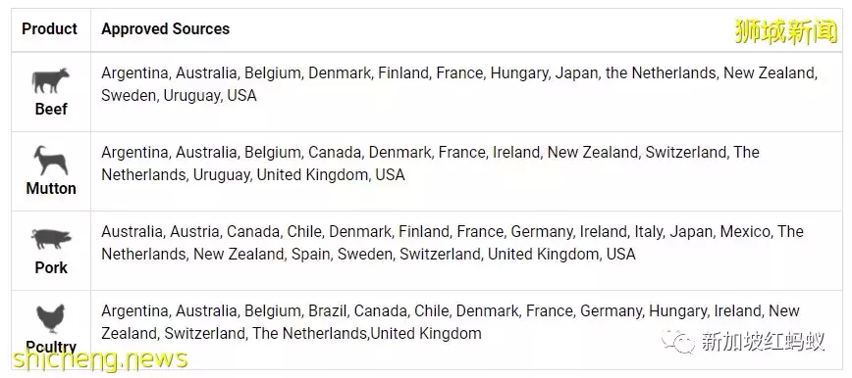Click 'United Kingdom, USA' in Pork row
Image resolution: width=852 pixels, height=378 pixels.
point(561,254)
